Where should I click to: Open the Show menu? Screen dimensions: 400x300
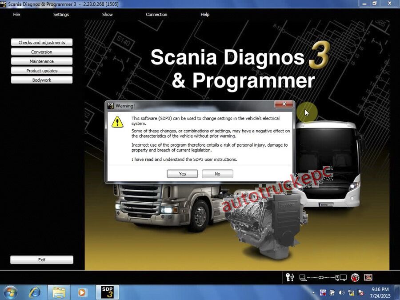pyautogui.click(x=107, y=15)
